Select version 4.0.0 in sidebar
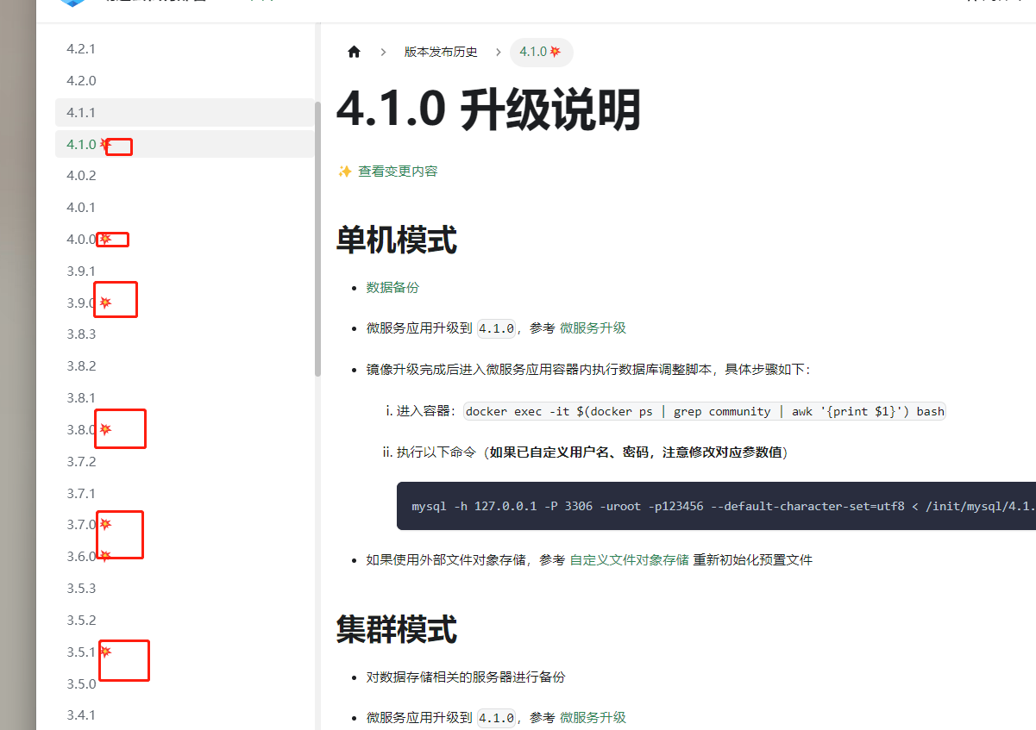Screen dimensions: 1036x730 point(81,240)
